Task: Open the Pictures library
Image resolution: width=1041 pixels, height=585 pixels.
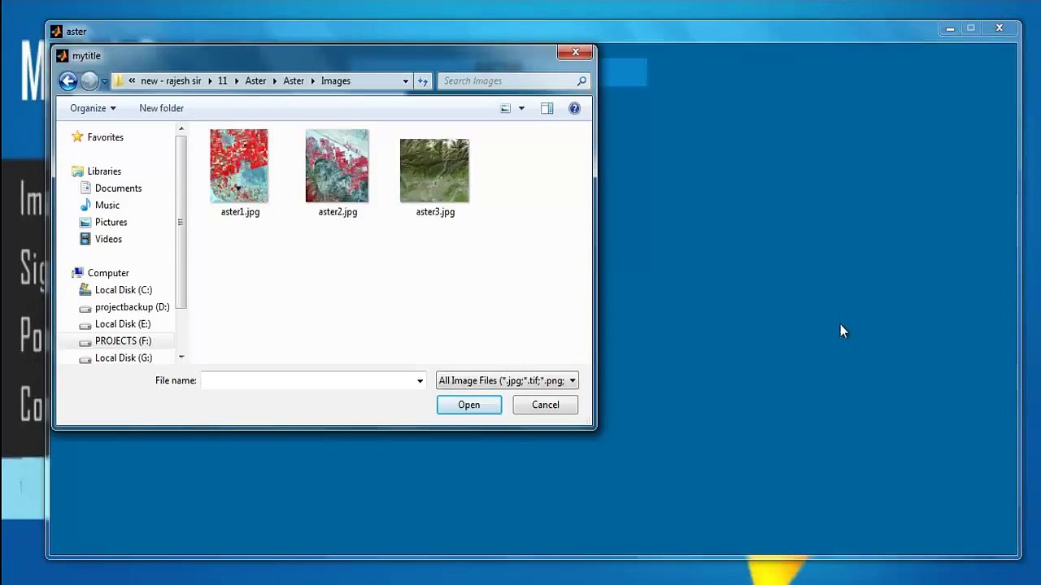Action: pyautogui.click(x=111, y=223)
